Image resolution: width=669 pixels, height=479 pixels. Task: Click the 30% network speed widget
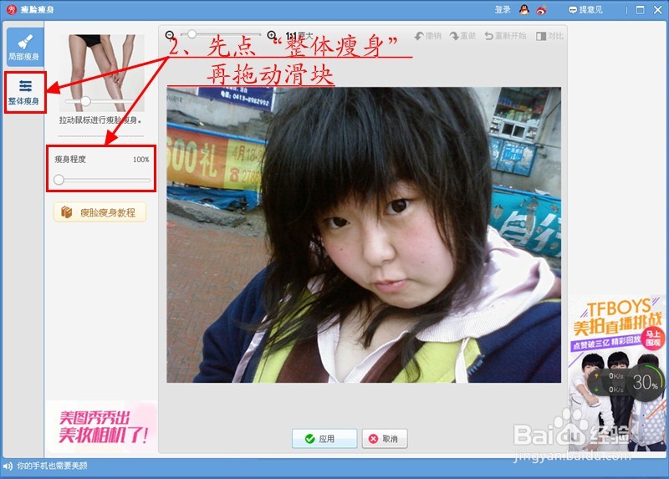click(626, 383)
